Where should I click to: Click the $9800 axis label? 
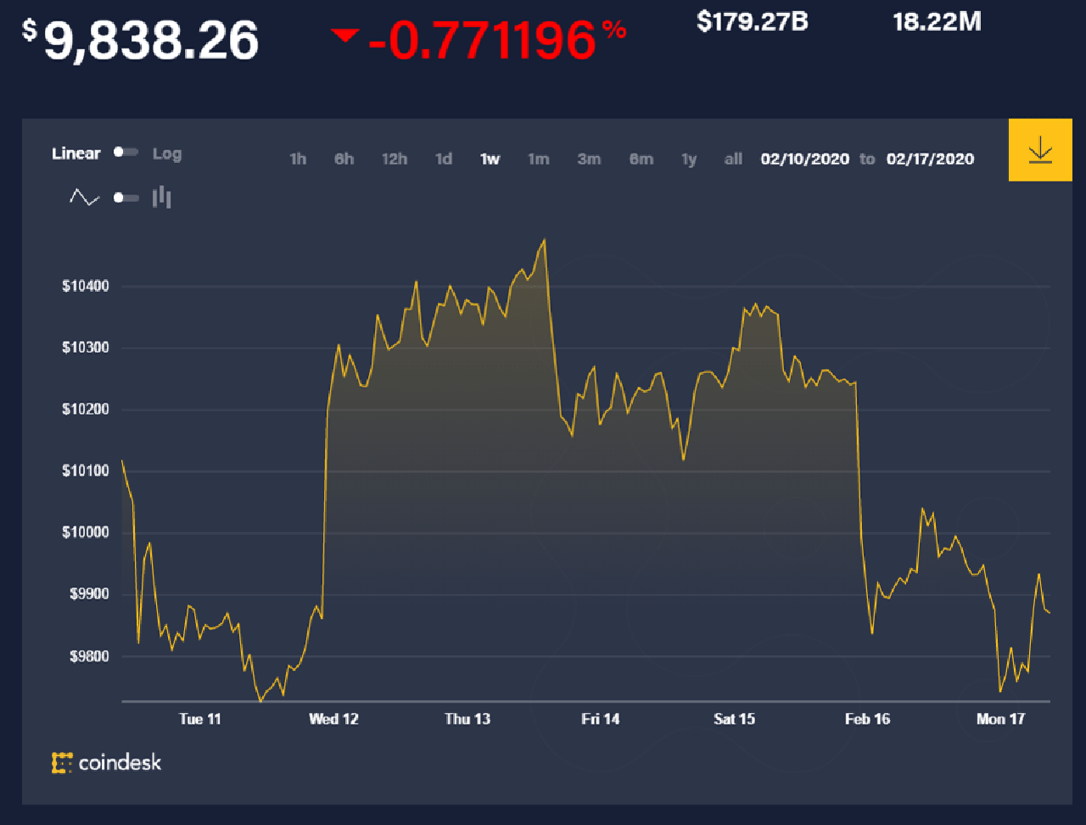(x=88, y=656)
